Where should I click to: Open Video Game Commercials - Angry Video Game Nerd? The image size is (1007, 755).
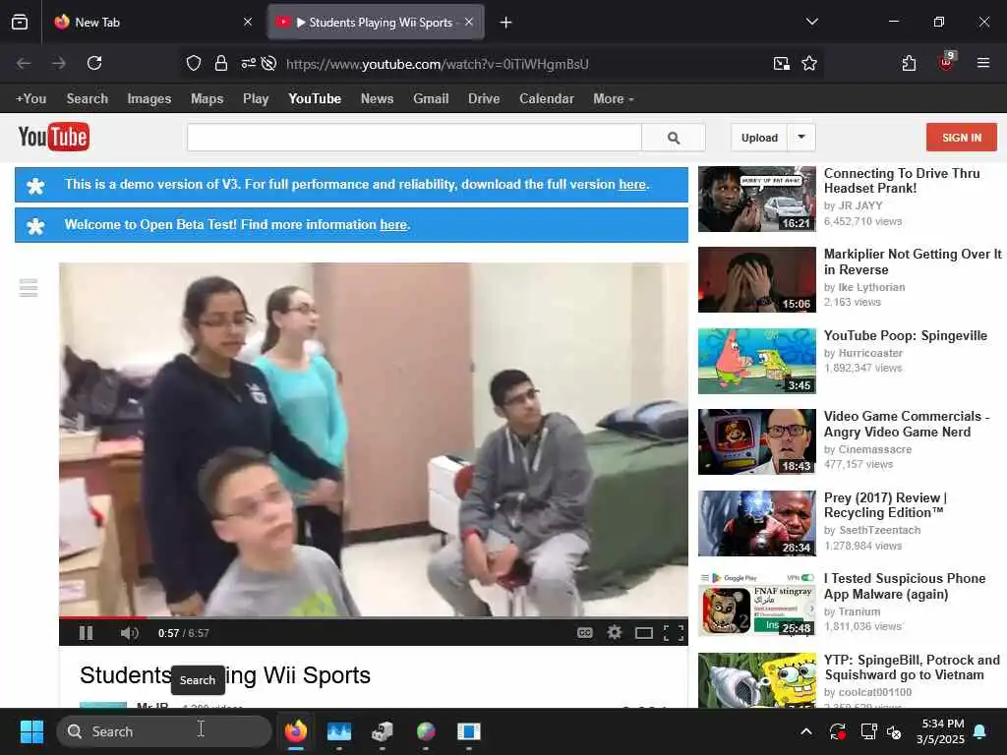pos(906,424)
